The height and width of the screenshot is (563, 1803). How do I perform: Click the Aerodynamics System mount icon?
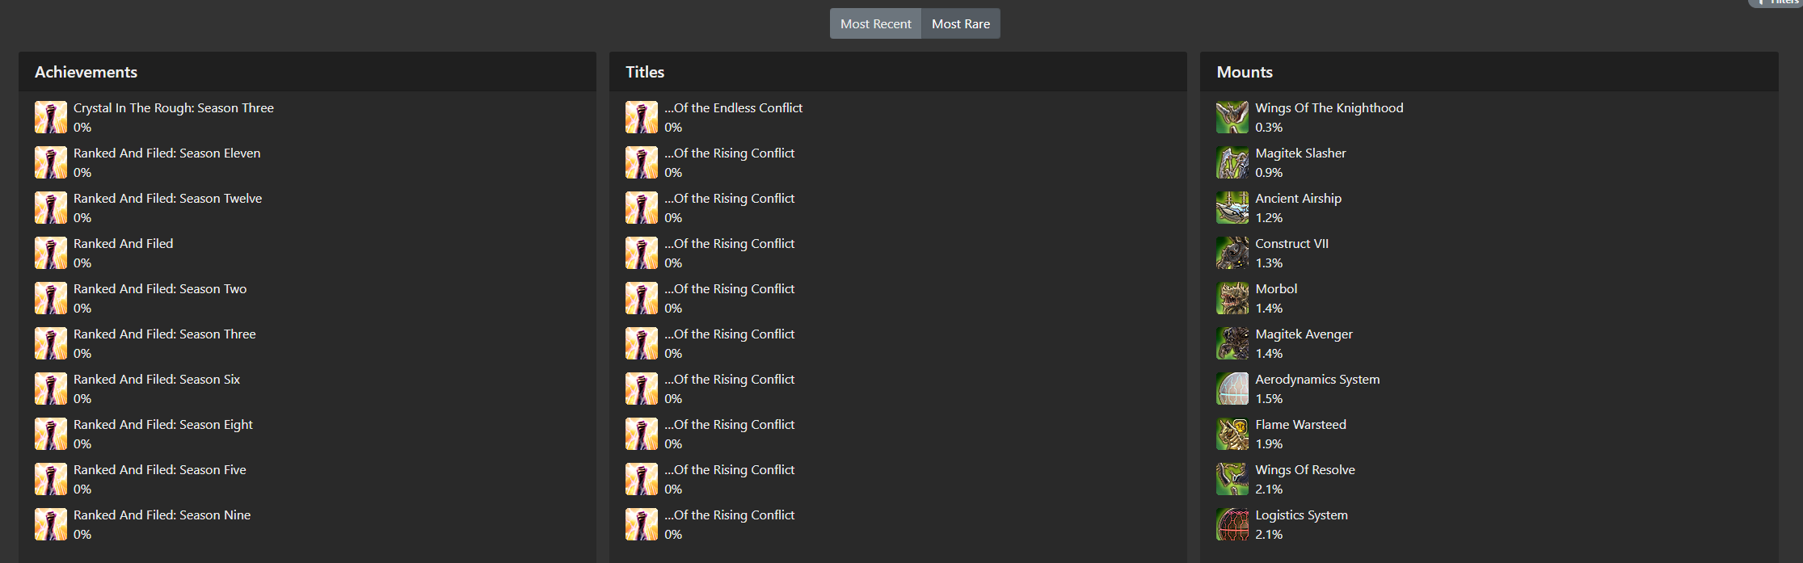click(x=1232, y=389)
